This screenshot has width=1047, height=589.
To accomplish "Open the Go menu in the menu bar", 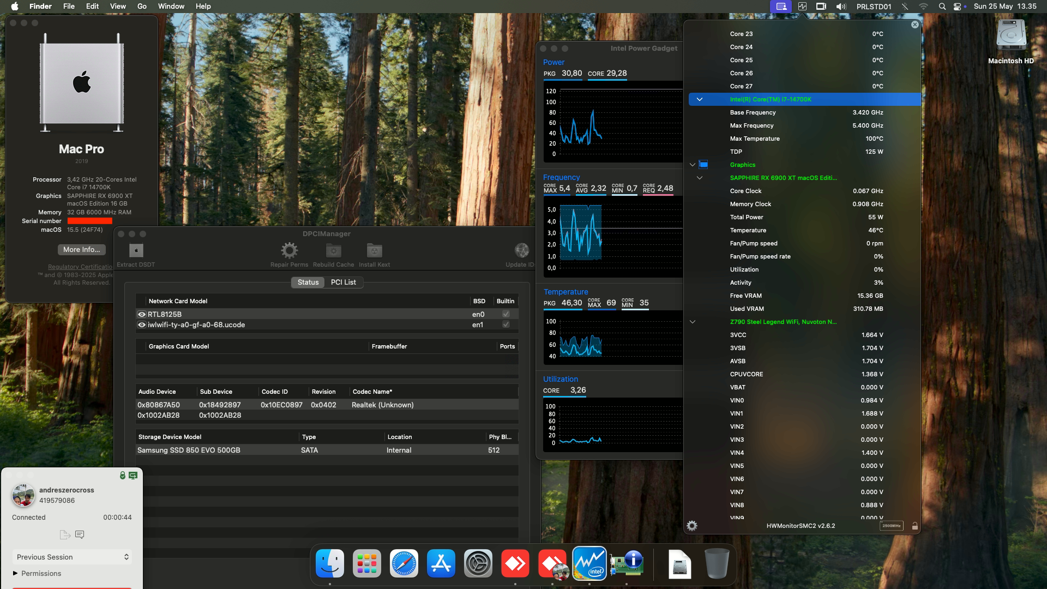I will (x=141, y=6).
